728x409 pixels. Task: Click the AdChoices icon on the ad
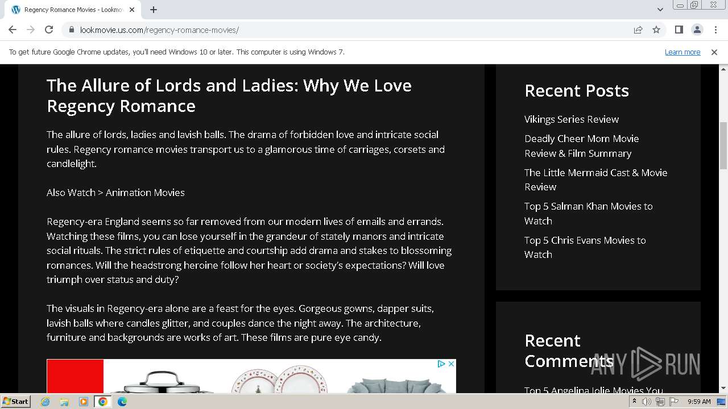441,364
